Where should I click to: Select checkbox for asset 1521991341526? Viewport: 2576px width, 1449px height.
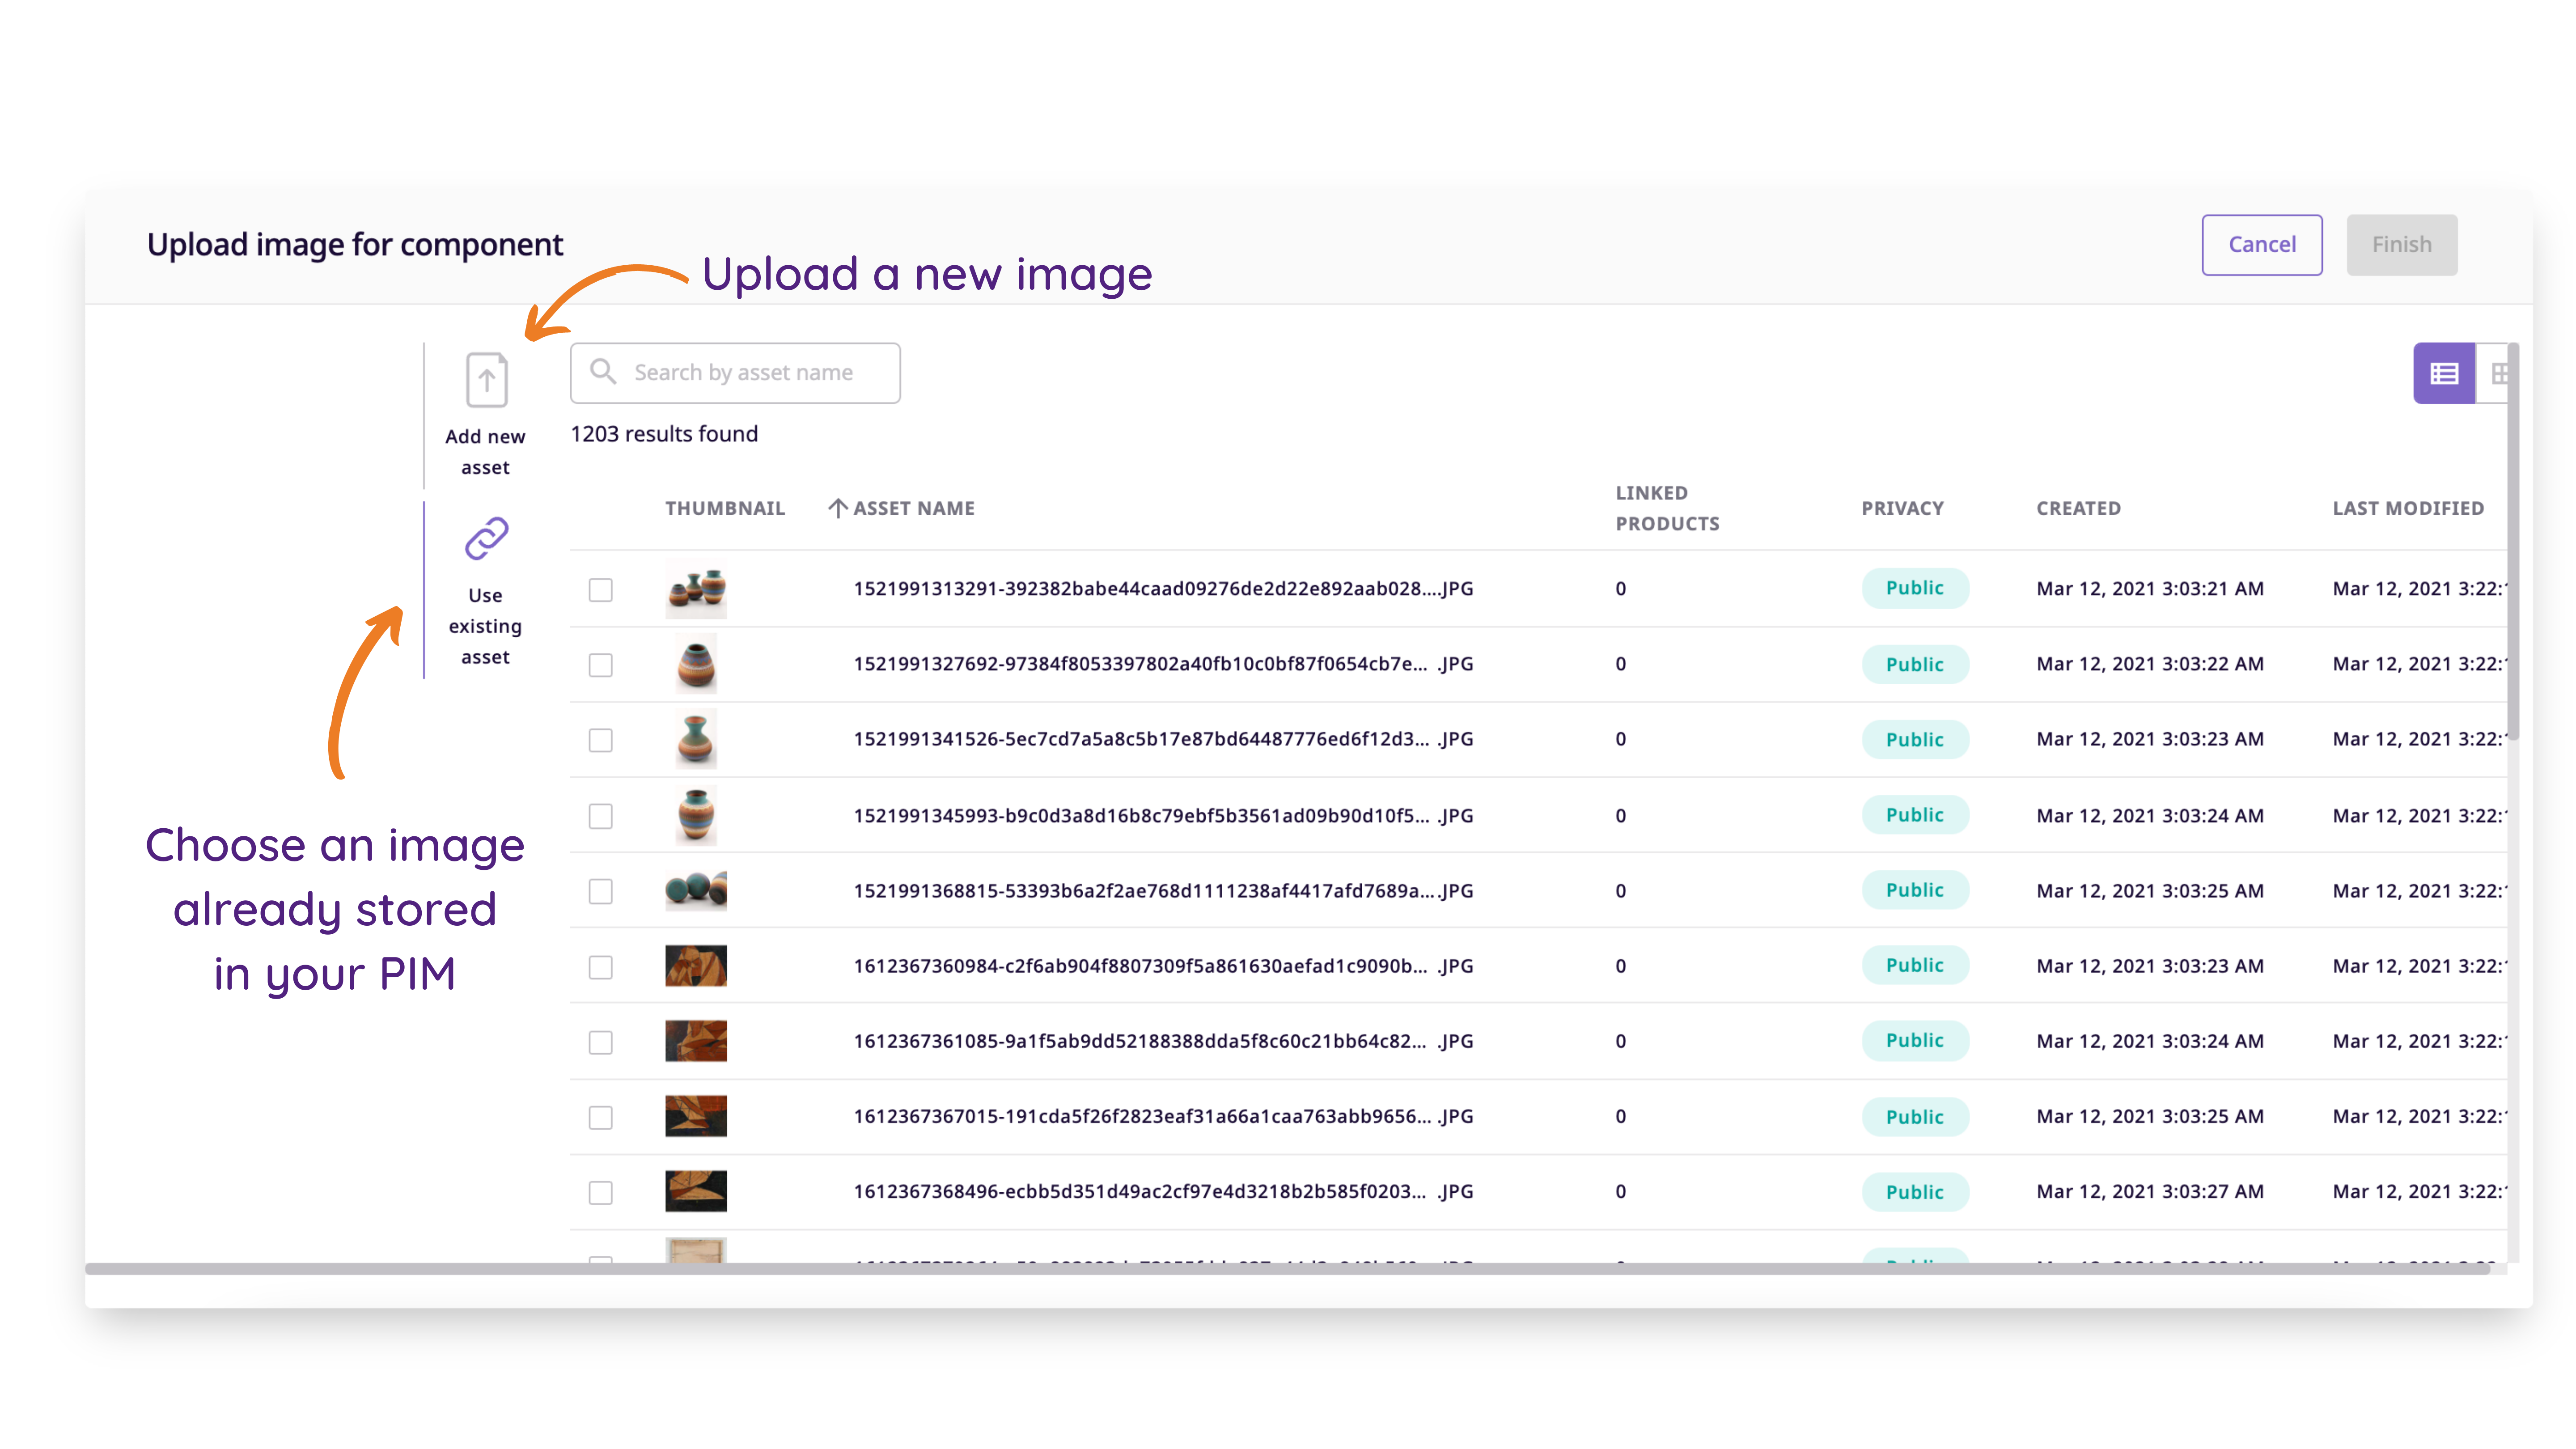click(600, 740)
